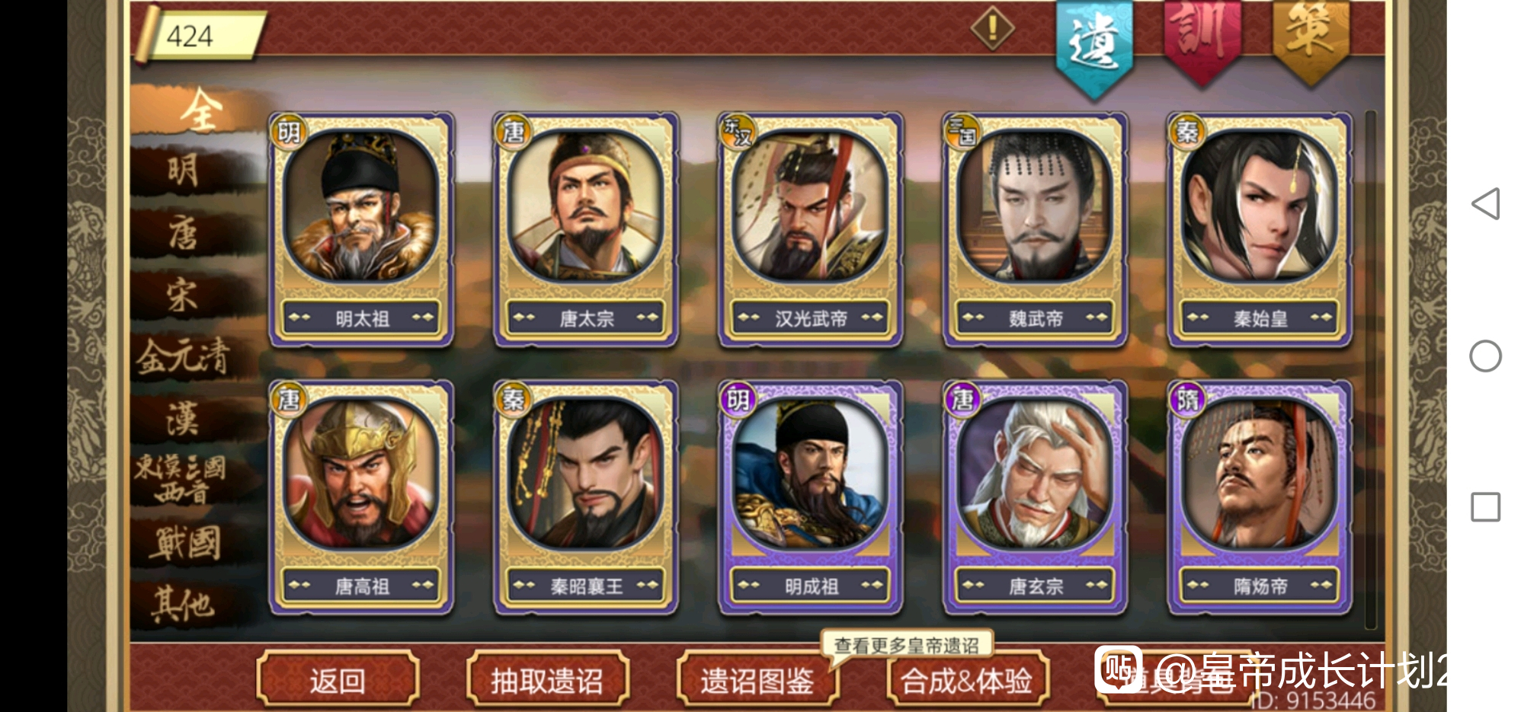Viewport: 1524px width, 712px height.
Task: Tap the exclamation info diamond icon
Action: pyautogui.click(x=992, y=29)
